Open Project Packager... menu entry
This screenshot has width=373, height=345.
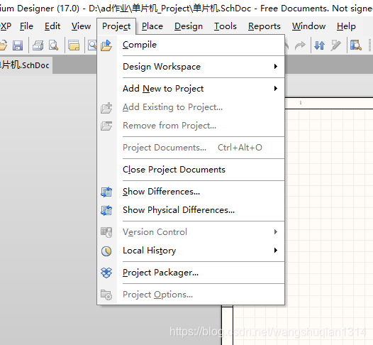191,273
